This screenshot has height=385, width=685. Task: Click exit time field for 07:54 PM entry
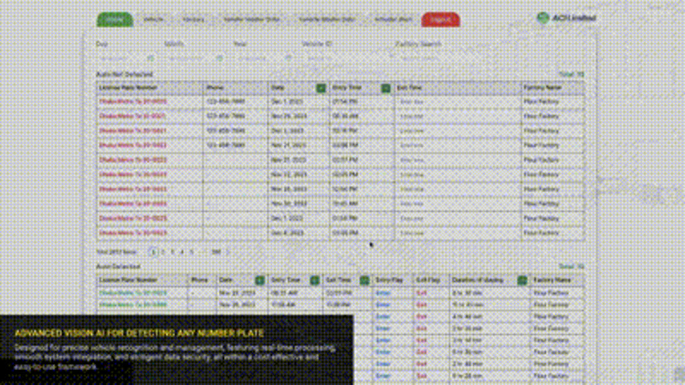457,102
